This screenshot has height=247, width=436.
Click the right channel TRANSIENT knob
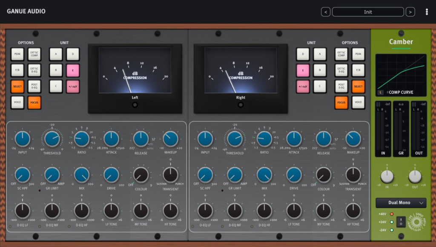pos(353,175)
